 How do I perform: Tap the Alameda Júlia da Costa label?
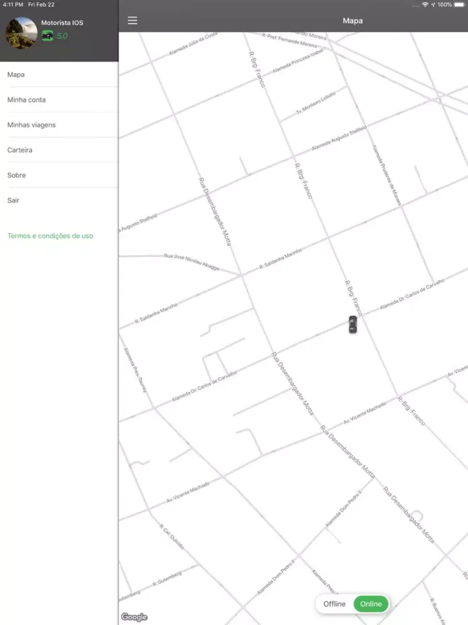pyautogui.click(x=193, y=44)
